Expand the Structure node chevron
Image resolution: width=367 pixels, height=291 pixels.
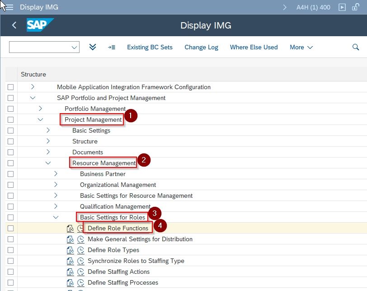[x=48, y=141]
